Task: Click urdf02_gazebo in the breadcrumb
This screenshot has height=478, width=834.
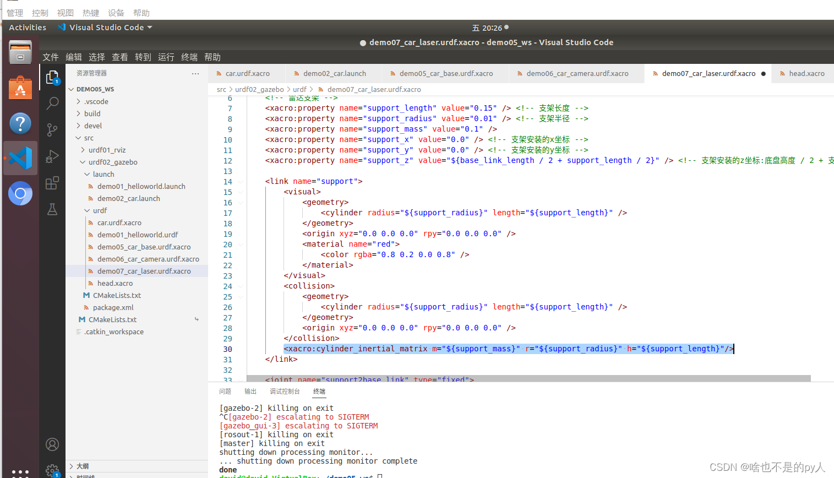Action: (x=259, y=89)
